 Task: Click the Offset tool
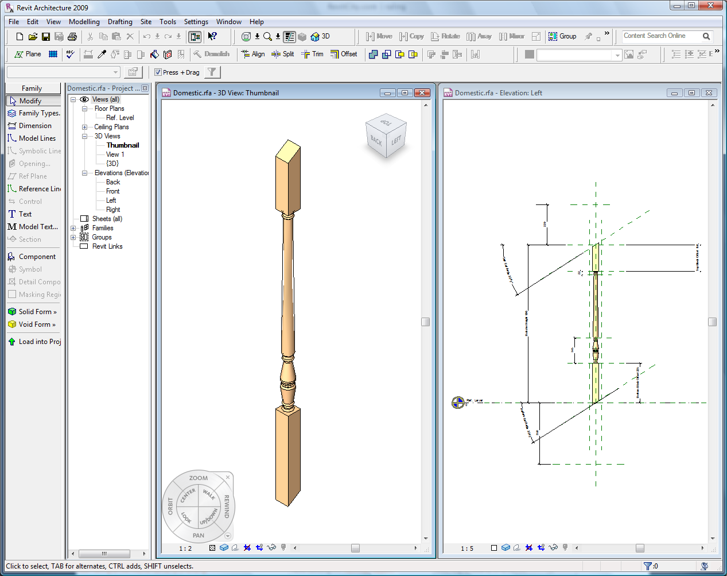pos(344,54)
